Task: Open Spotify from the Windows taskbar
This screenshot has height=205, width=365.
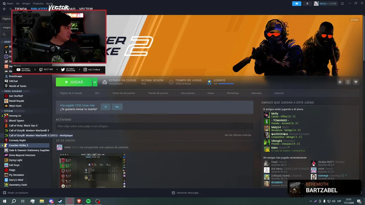Action: point(88,201)
